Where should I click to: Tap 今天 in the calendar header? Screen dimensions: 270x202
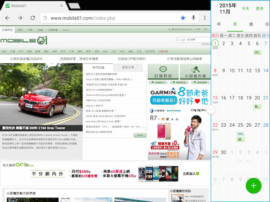(246, 8)
